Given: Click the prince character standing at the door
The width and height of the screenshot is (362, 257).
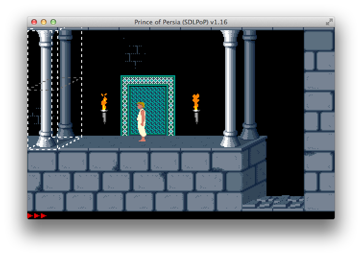Looking at the screenshot, I should pos(141,122).
